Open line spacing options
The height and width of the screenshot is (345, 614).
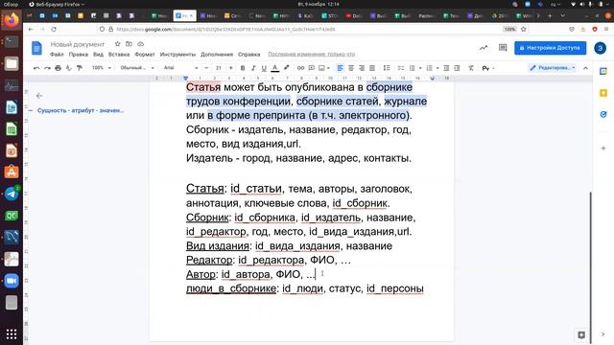(x=387, y=68)
